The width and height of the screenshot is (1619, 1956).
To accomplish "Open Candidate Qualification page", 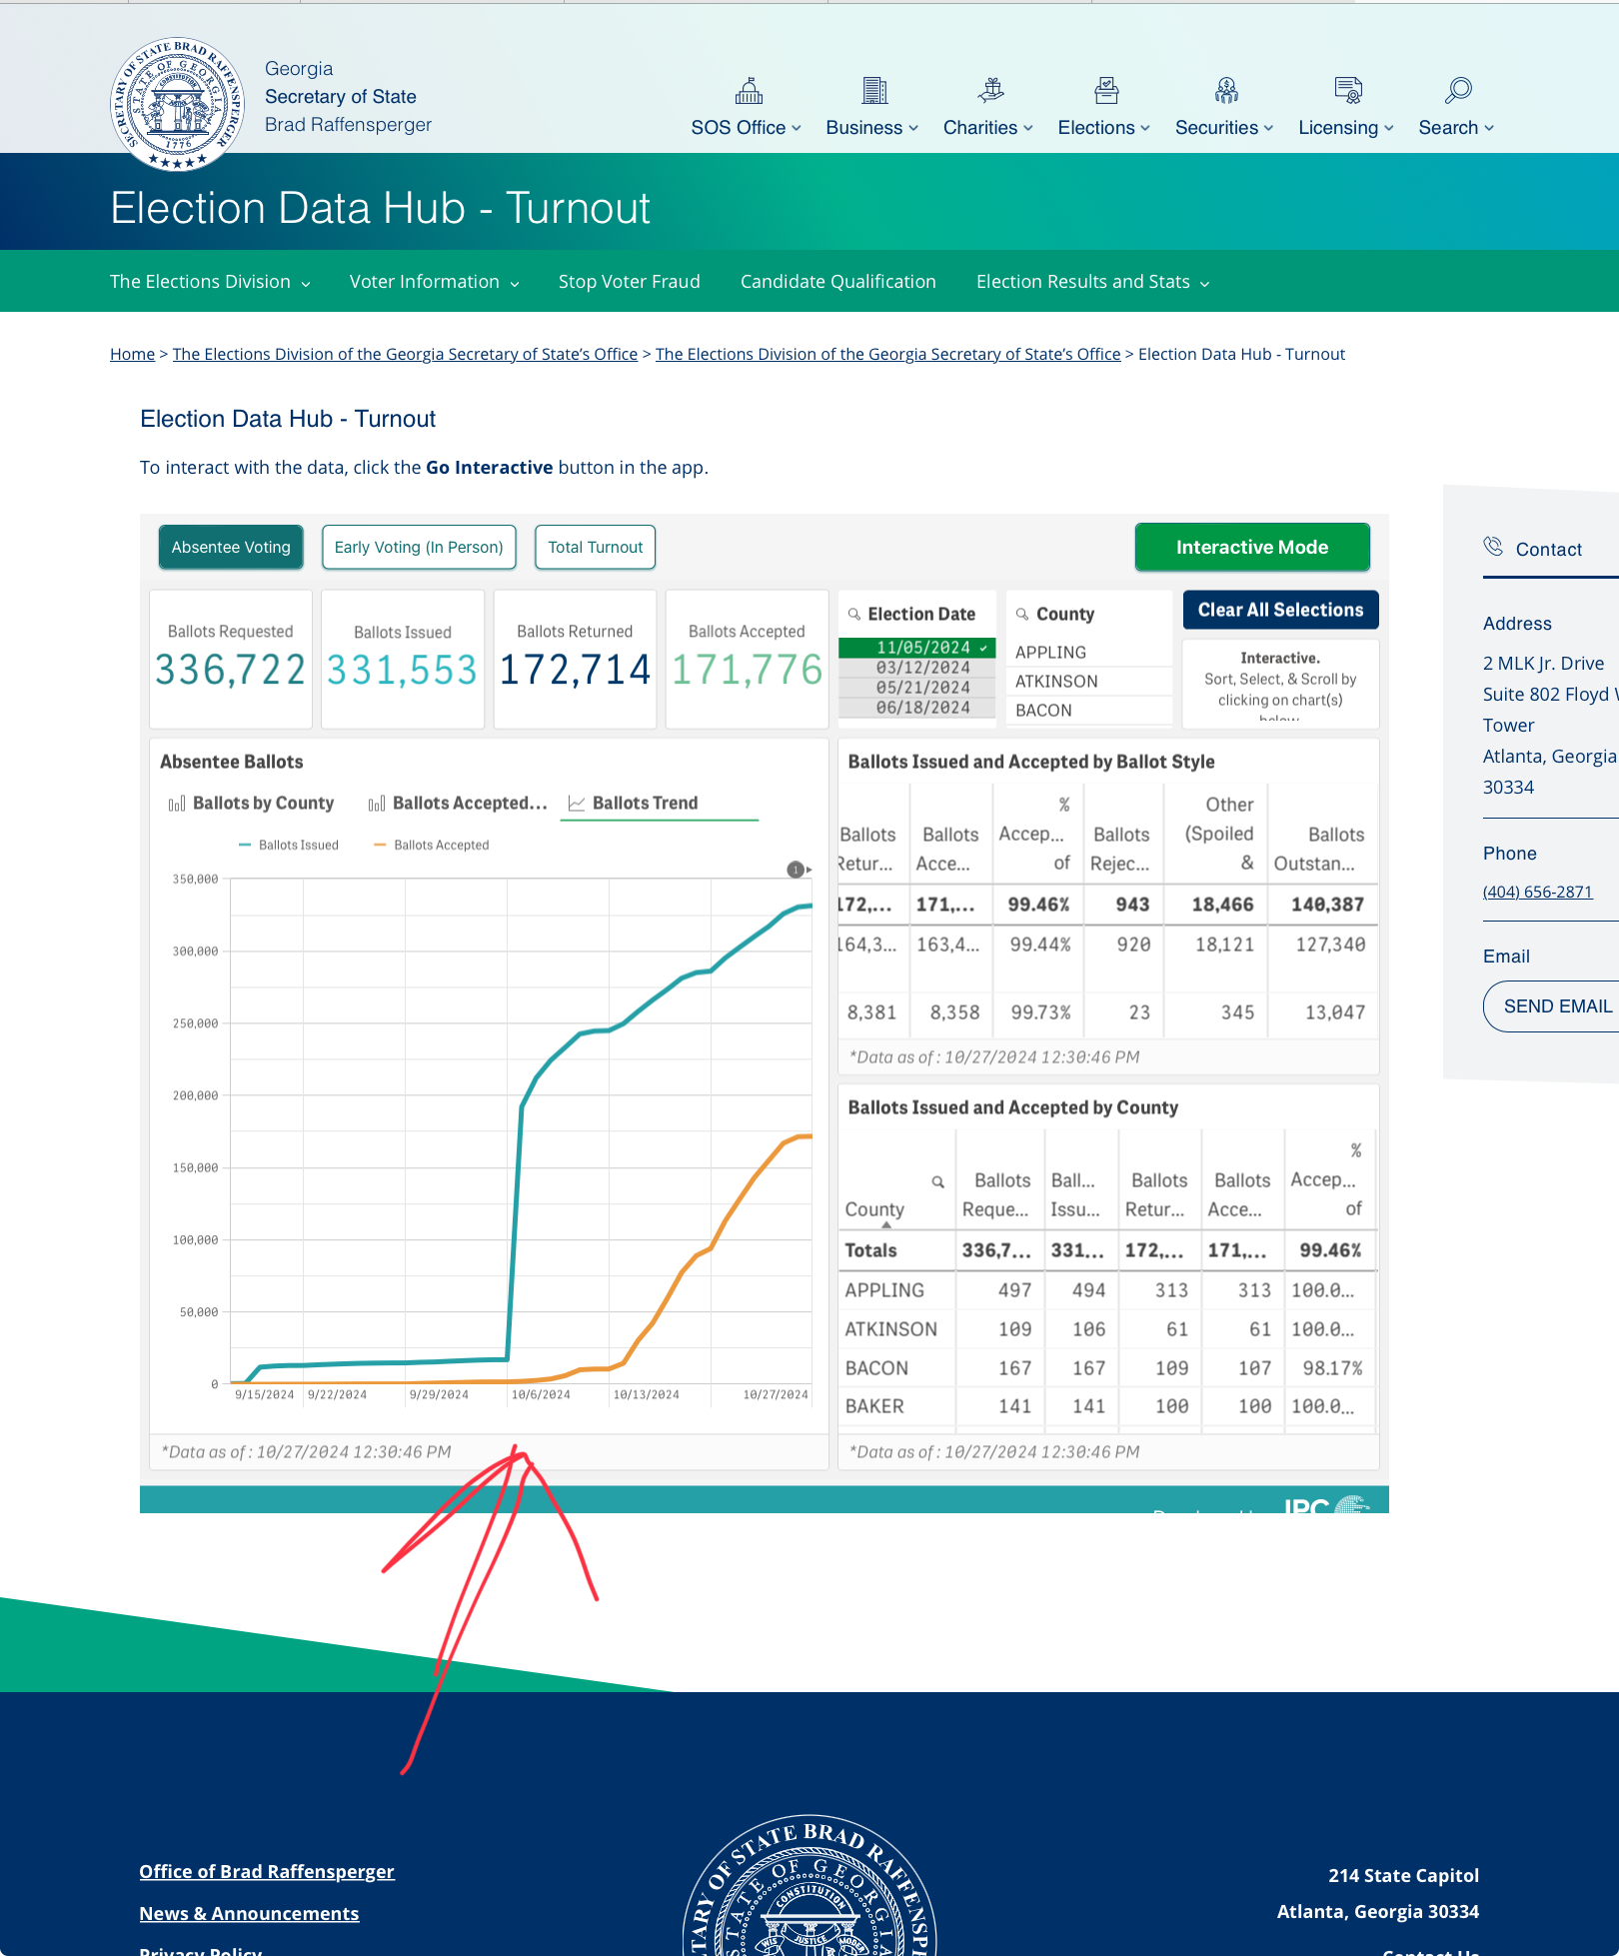I will (838, 282).
